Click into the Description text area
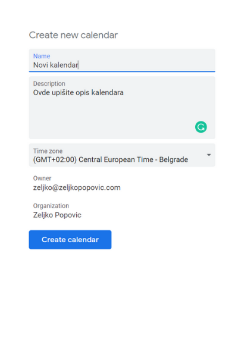Image resolution: width=238 pixels, height=357 pixels. point(122,108)
